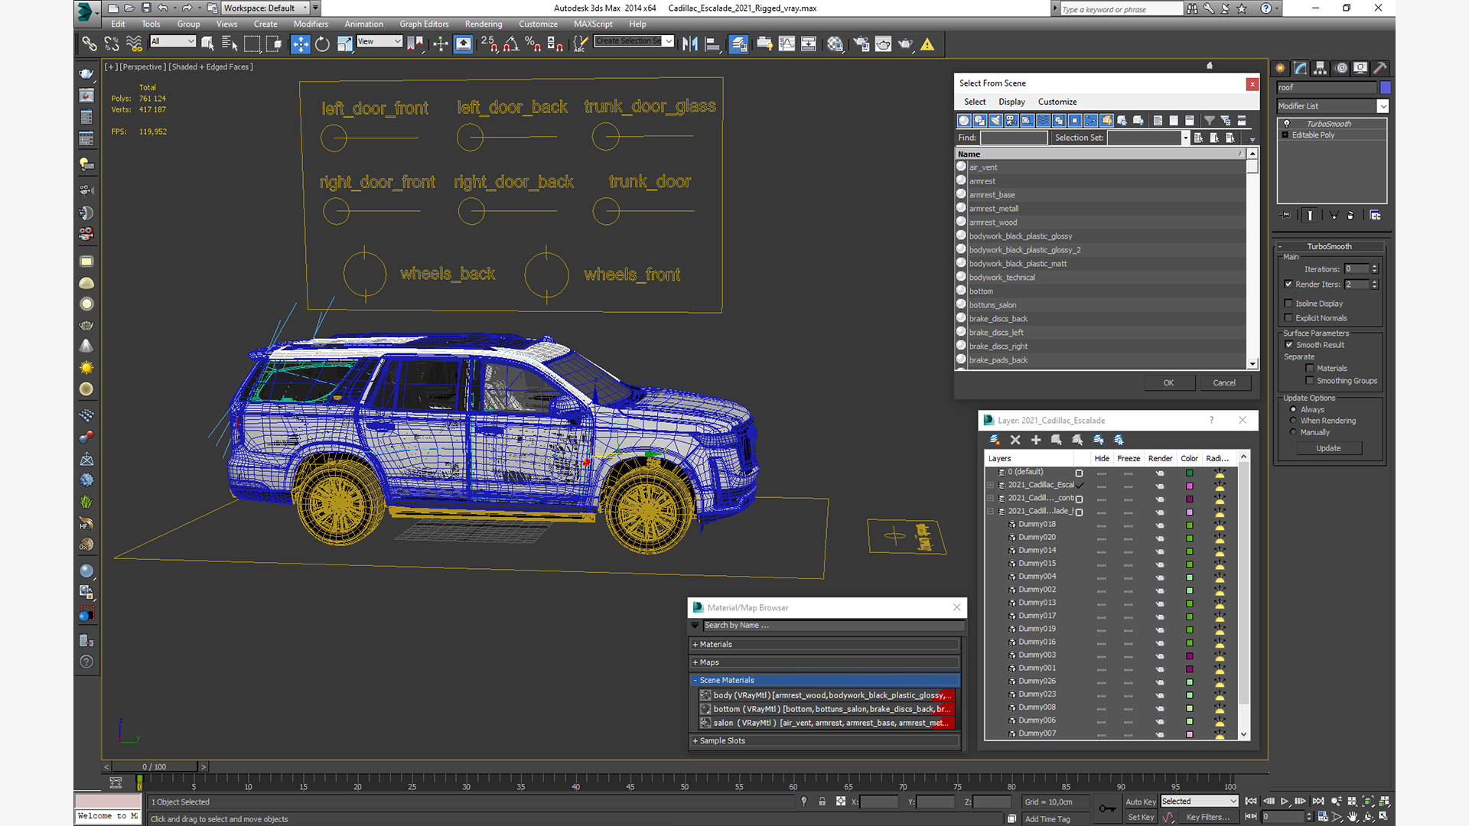This screenshot has height=826, width=1469.
Task: Open the All selection filter dropdown
Action: tap(173, 41)
